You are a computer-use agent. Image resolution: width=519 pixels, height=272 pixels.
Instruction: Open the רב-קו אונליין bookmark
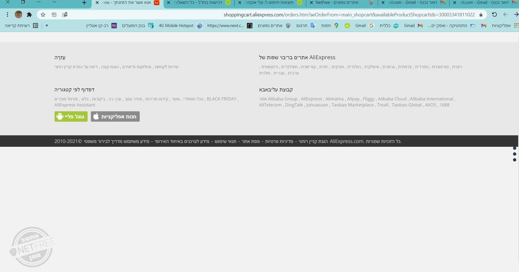point(102,26)
